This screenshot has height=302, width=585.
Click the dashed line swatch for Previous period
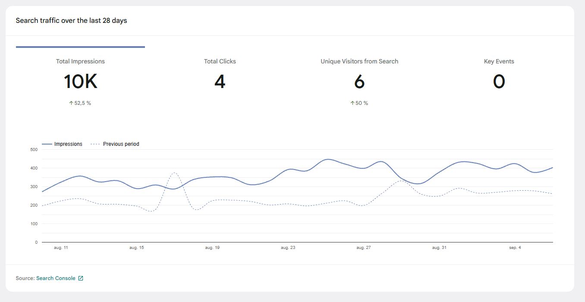95,144
